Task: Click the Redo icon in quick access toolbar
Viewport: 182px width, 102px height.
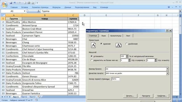Action: [x=20, y=3]
